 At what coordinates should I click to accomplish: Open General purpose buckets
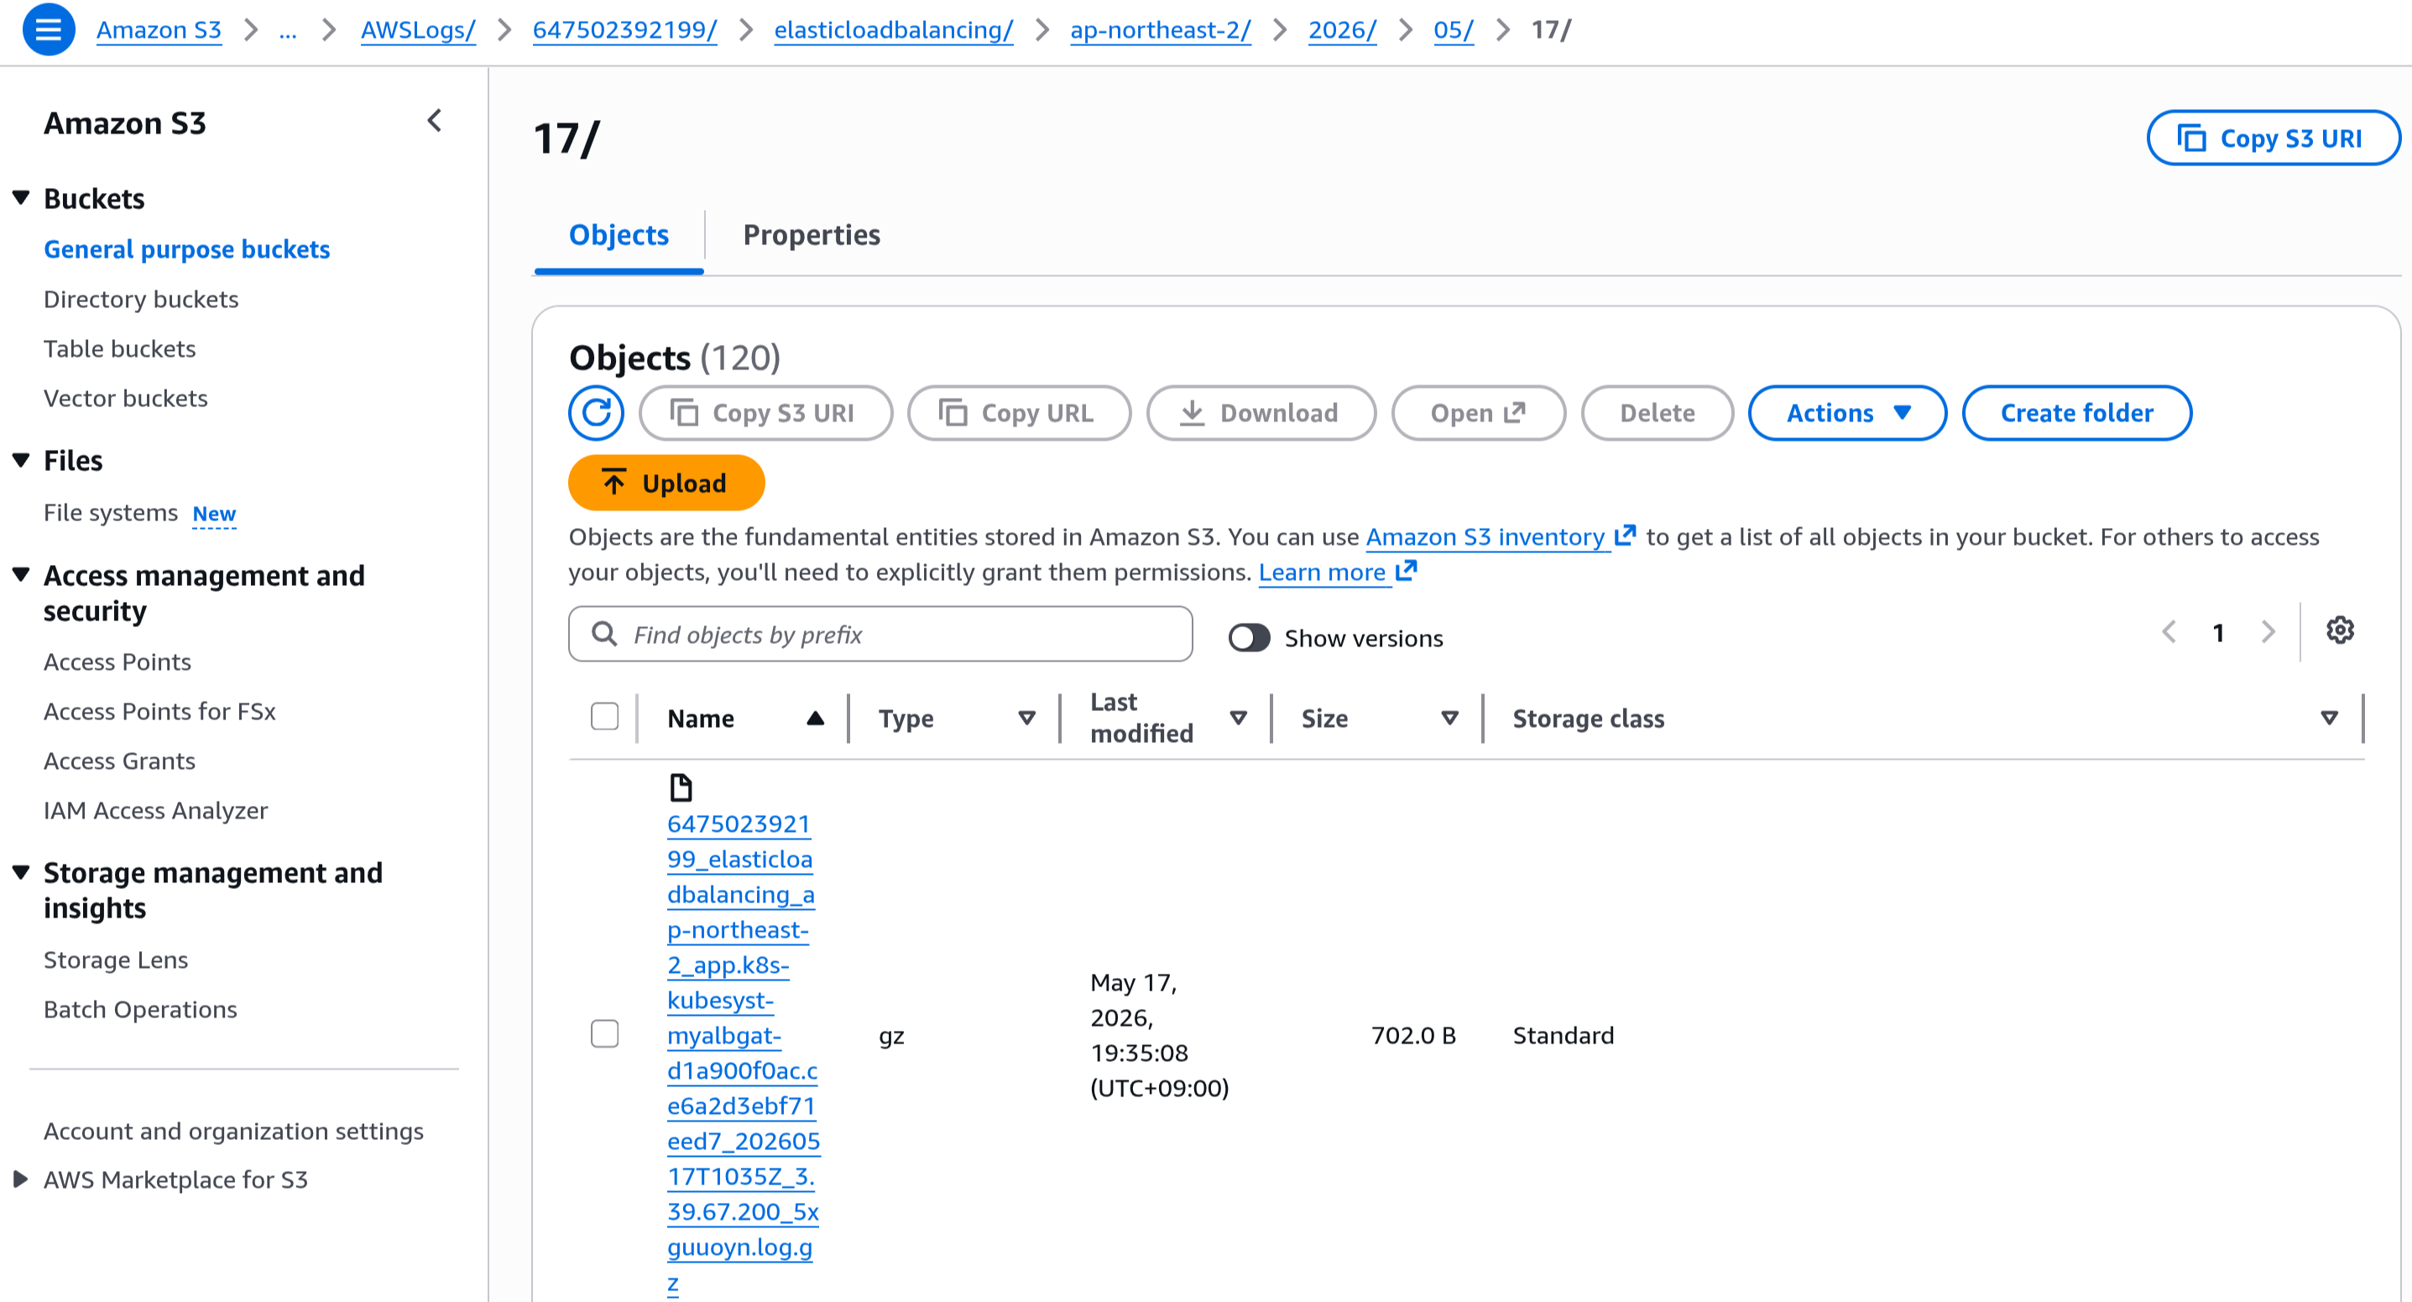click(x=187, y=249)
